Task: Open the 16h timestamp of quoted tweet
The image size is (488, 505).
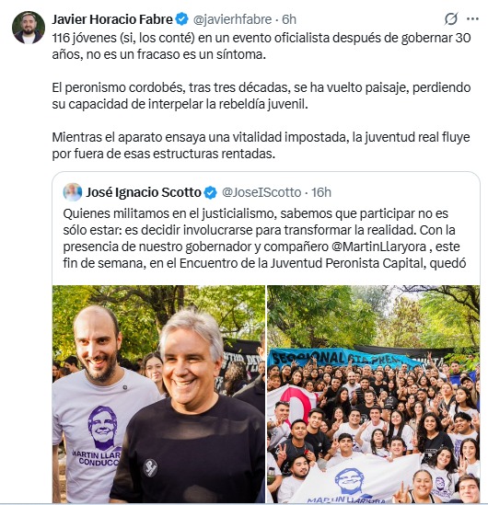Action: click(321, 192)
